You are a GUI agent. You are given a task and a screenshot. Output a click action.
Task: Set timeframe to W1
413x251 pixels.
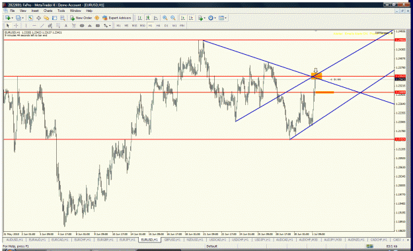click(x=174, y=26)
